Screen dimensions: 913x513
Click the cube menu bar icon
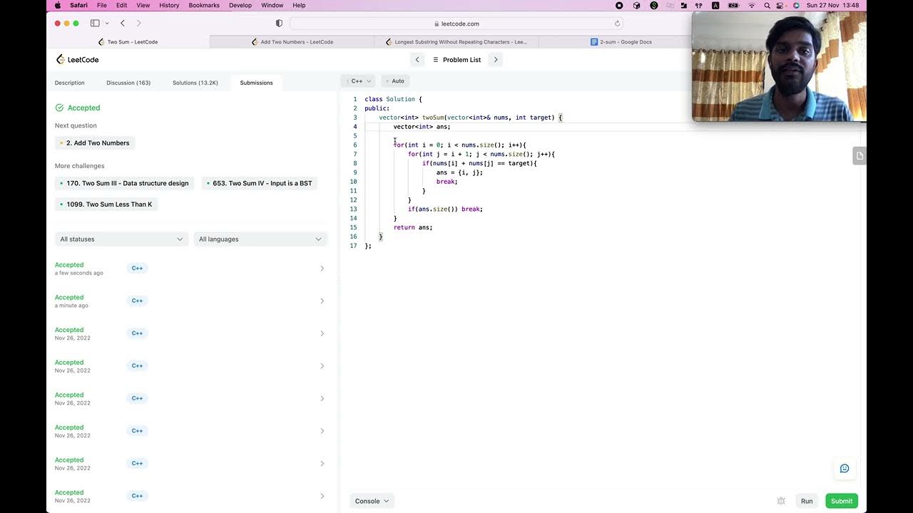(637, 5)
